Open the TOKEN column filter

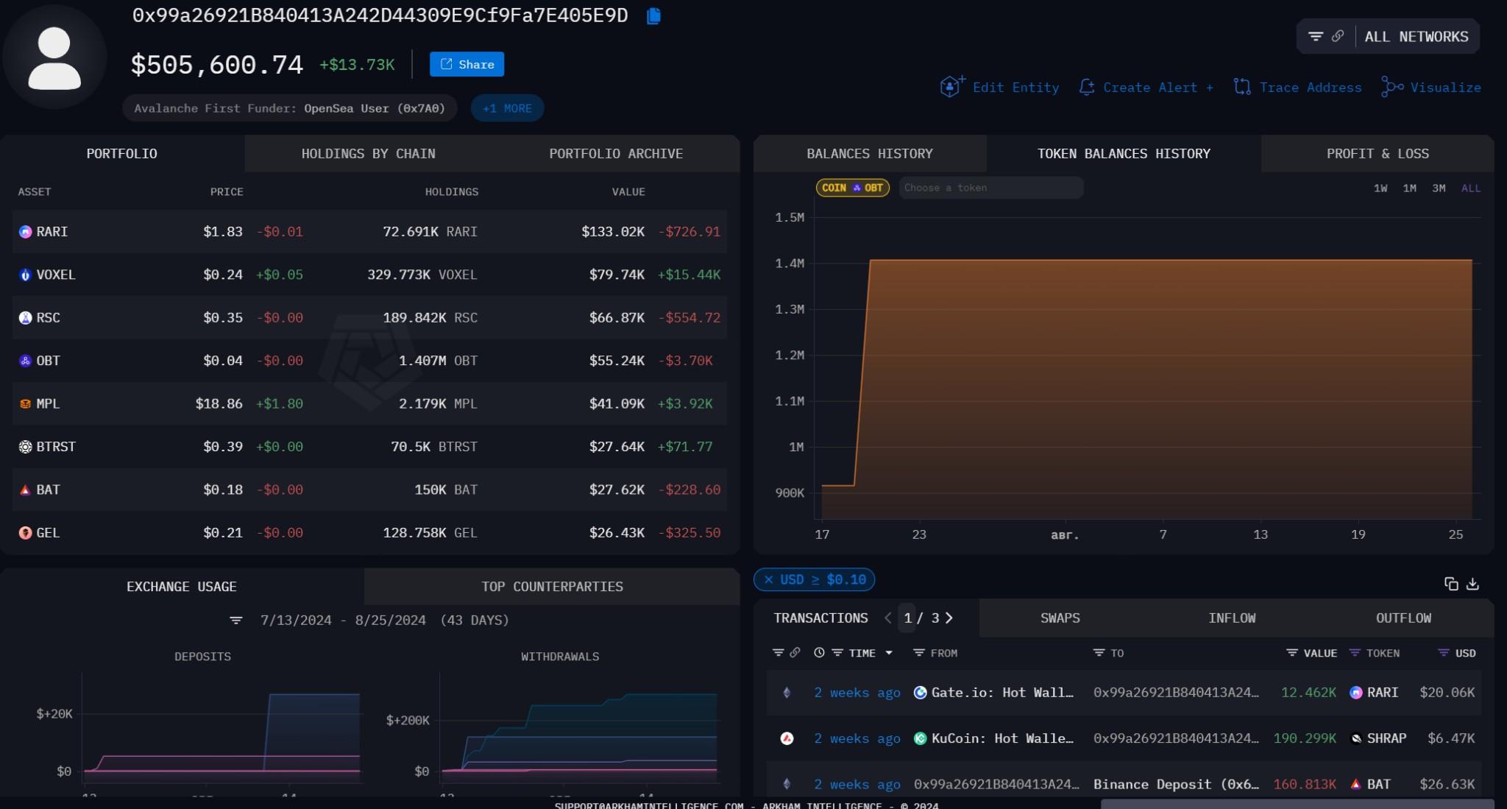pyautogui.click(x=1354, y=653)
